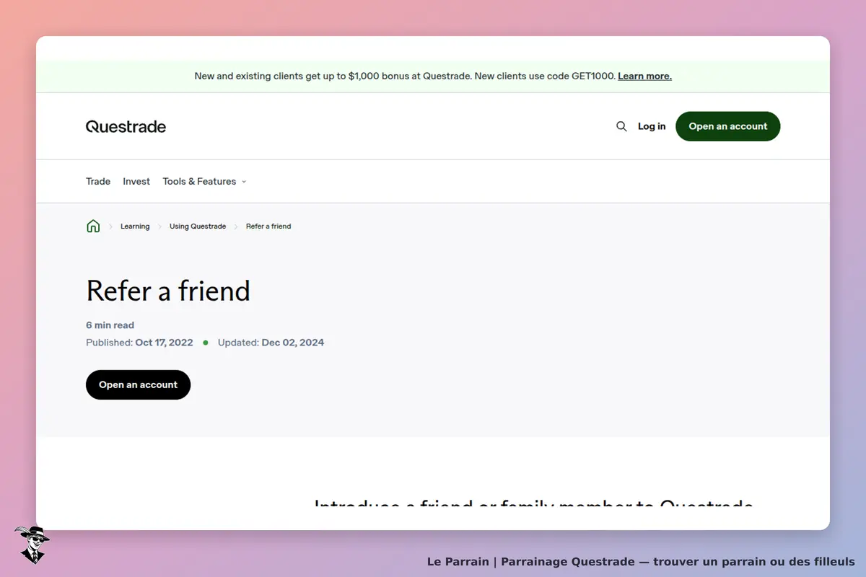
Task: Click the Questrade logo
Action: click(126, 127)
